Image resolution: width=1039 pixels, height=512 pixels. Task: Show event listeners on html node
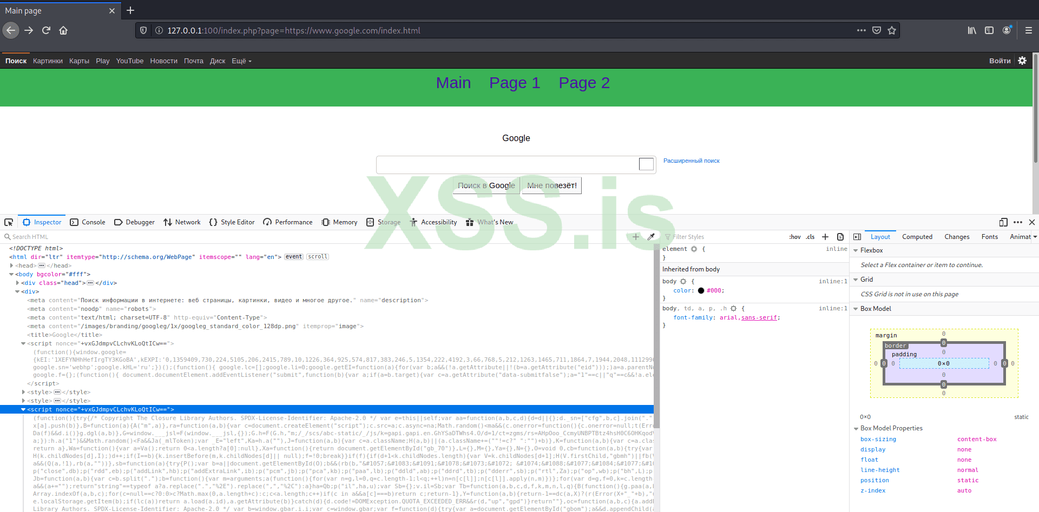point(294,257)
